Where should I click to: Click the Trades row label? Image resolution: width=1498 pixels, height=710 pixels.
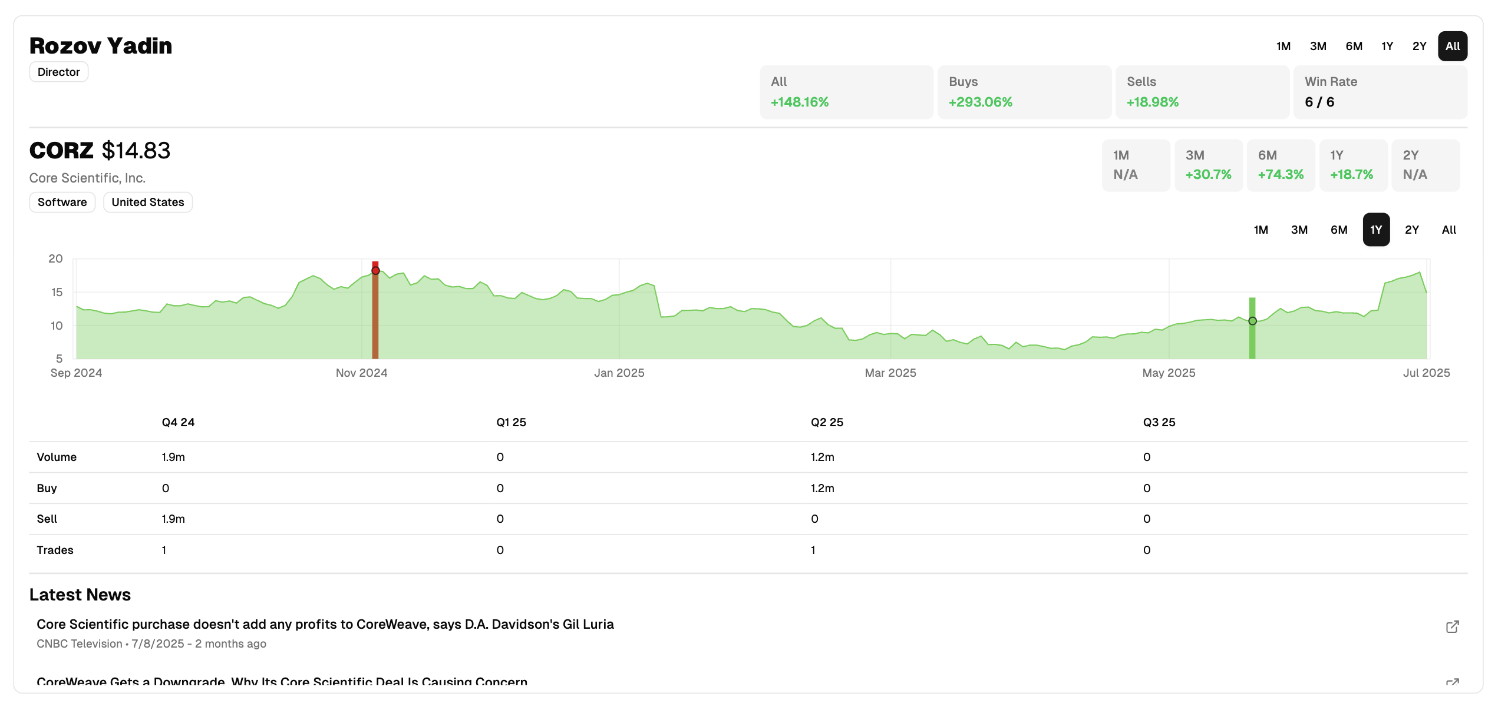coord(55,550)
